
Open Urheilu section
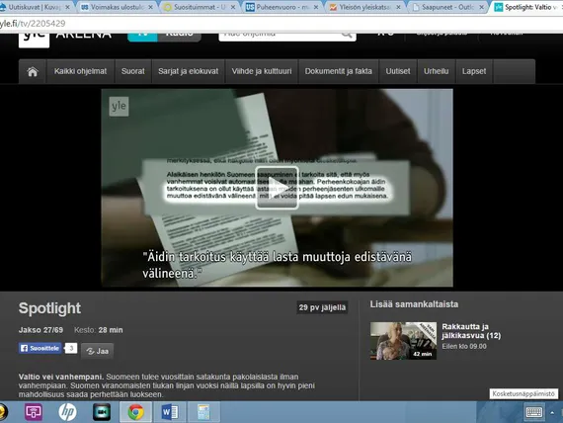pyautogui.click(x=436, y=71)
